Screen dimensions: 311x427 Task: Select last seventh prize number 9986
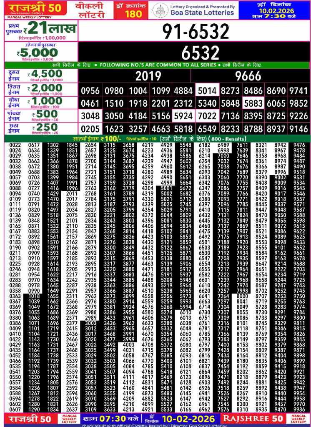pyautogui.click(x=299, y=409)
